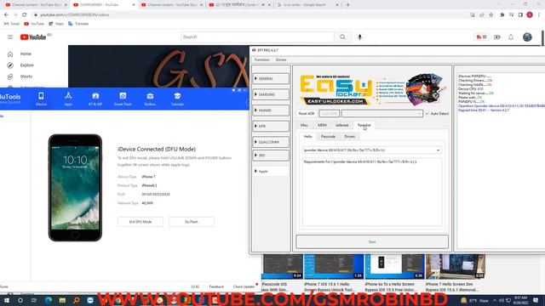Bookmark this page with the star icon
The height and width of the screenshot is (306, 545).
coord(490,15)
